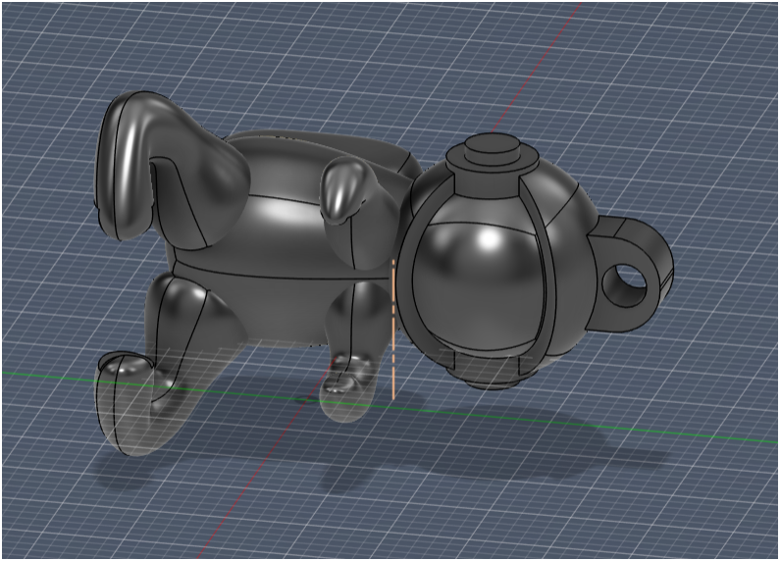Select the keyring loop with the round hole

[x=632, y=274]
